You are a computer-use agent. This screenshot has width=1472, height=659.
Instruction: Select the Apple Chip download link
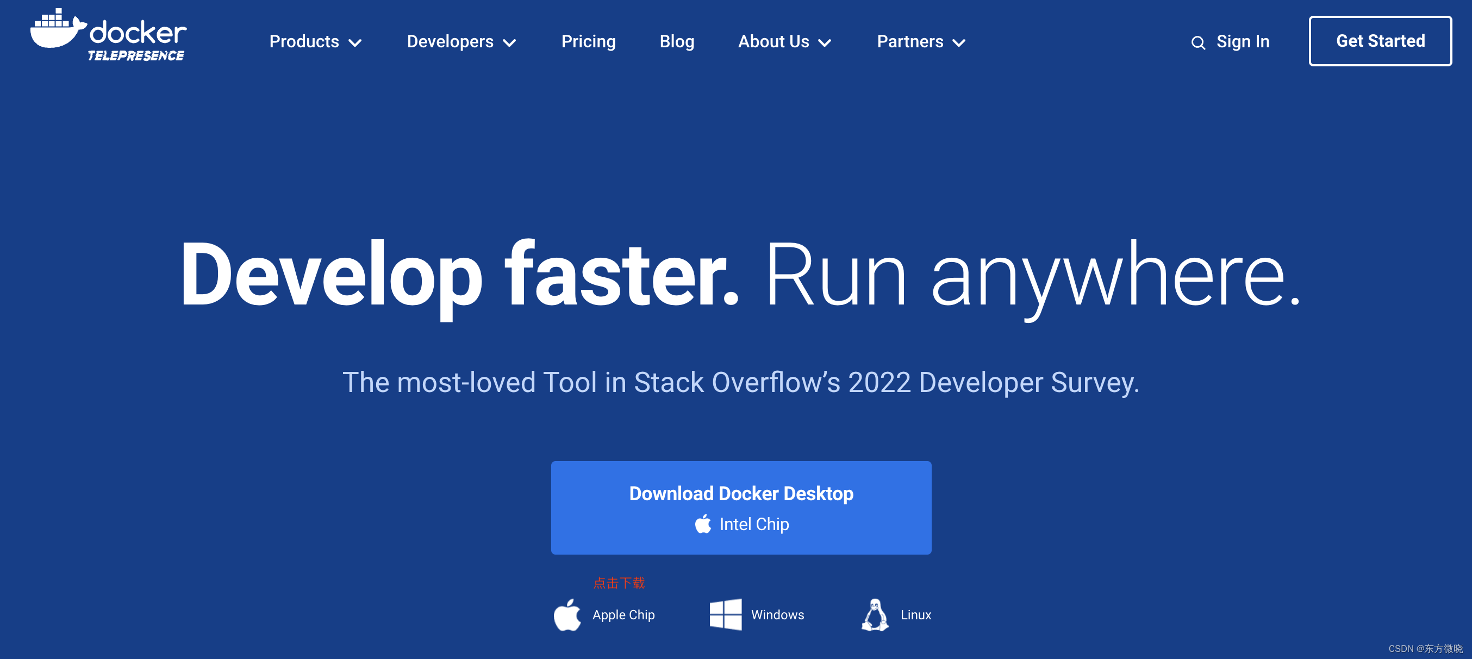[x=623, y=615]
